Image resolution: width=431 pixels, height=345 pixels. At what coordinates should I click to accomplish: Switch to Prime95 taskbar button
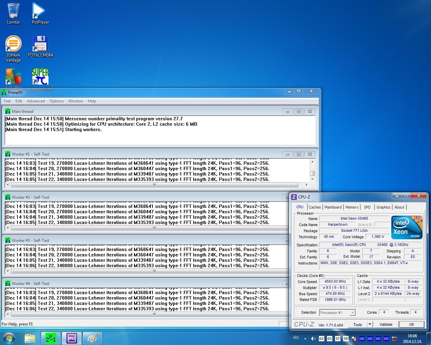tap(51, 338)
